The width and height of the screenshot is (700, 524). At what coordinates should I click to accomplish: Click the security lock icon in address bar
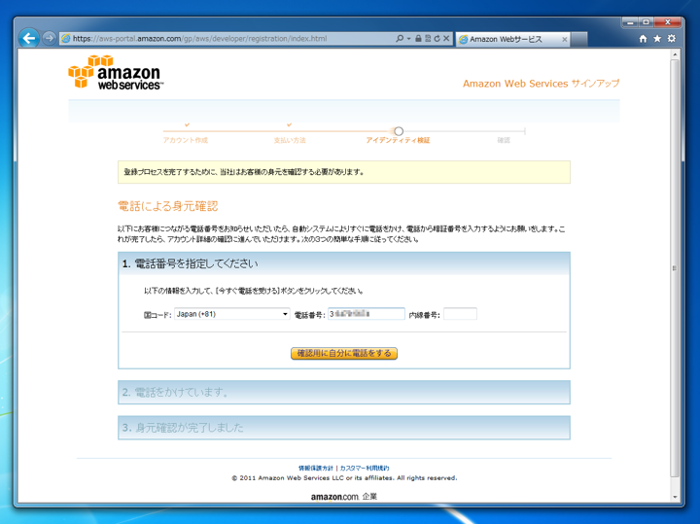click(418, 38)
